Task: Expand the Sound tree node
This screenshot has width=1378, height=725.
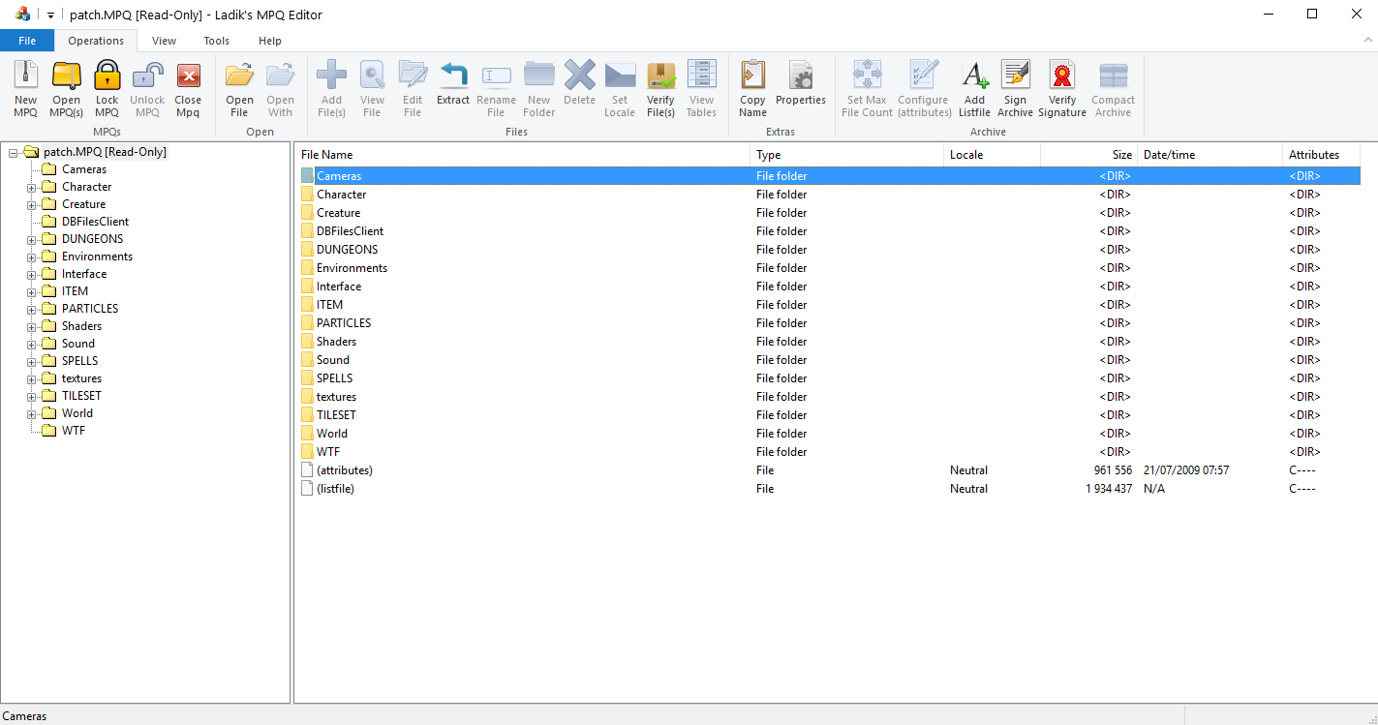Action: 31,344
